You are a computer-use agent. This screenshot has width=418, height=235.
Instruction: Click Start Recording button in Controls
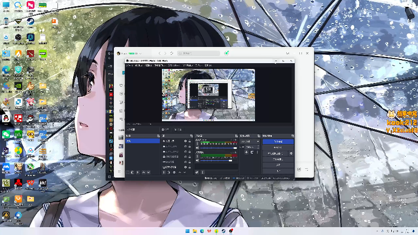coord(278,147)
